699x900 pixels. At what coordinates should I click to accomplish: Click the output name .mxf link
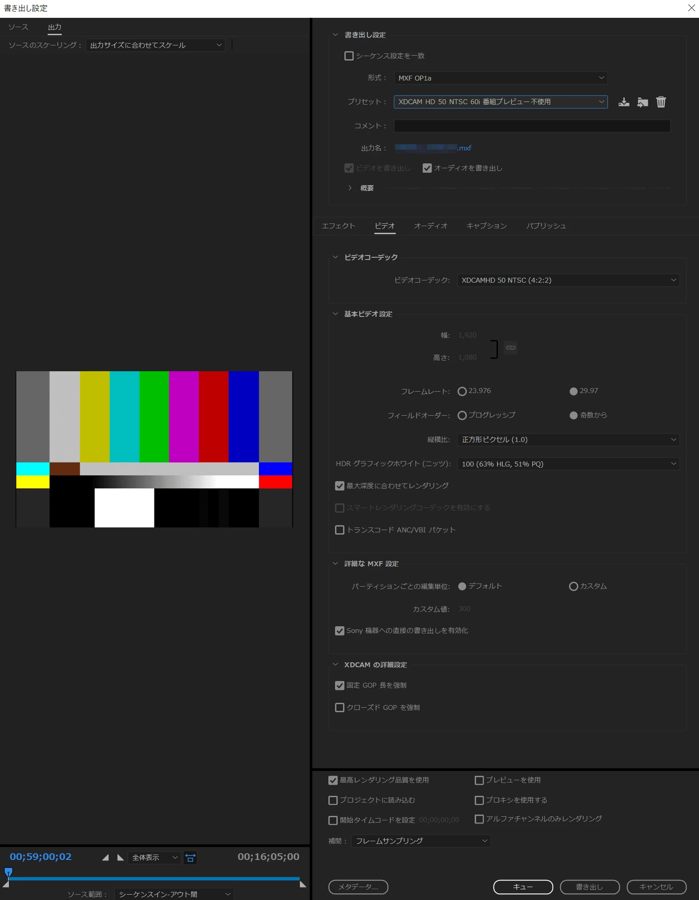tap(433, 148)
